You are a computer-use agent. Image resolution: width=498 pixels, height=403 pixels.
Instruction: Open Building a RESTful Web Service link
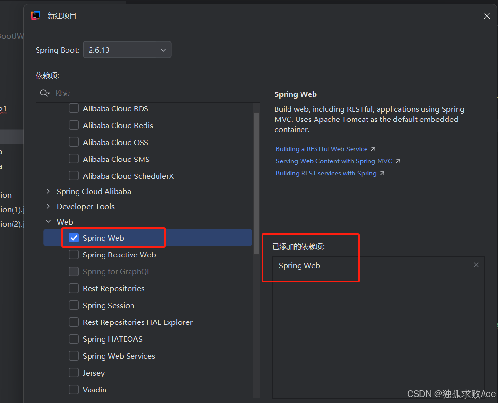(x=321, y=149)
